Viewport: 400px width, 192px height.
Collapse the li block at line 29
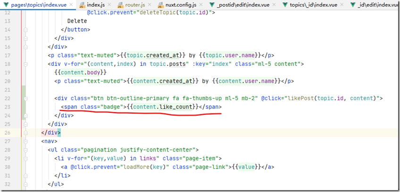coord(25,159)
